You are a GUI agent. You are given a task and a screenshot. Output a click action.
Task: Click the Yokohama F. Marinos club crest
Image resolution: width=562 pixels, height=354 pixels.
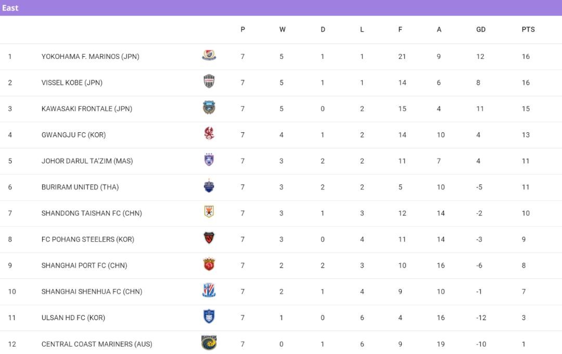click(209, 56)
